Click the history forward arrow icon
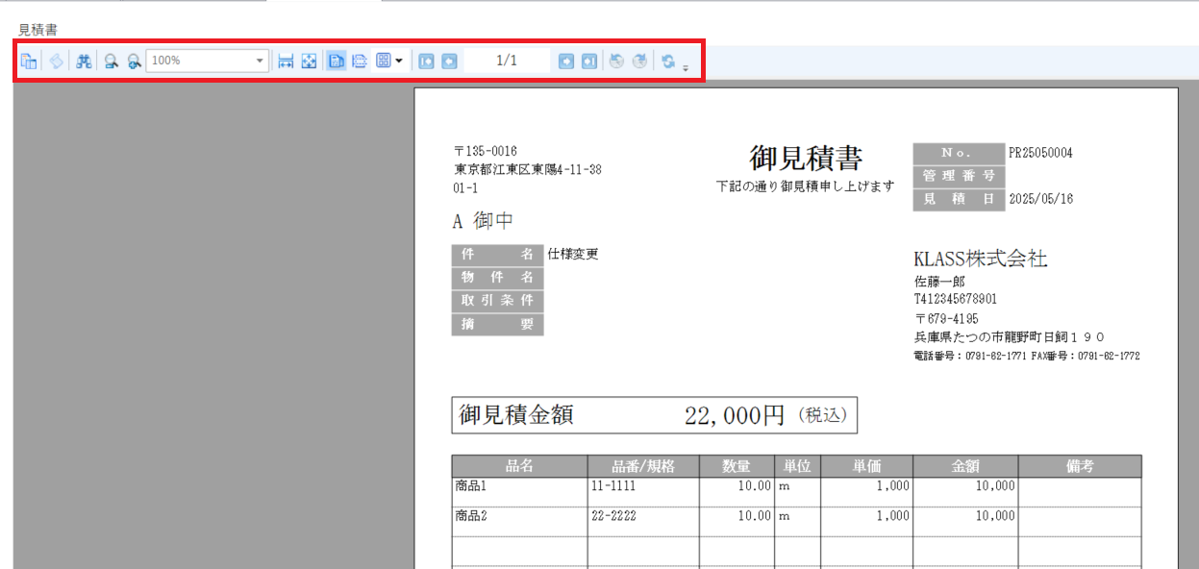Image resolution: width=1199 pixels, height=569 pixels. pyautogui.click(x=639, y=61)
